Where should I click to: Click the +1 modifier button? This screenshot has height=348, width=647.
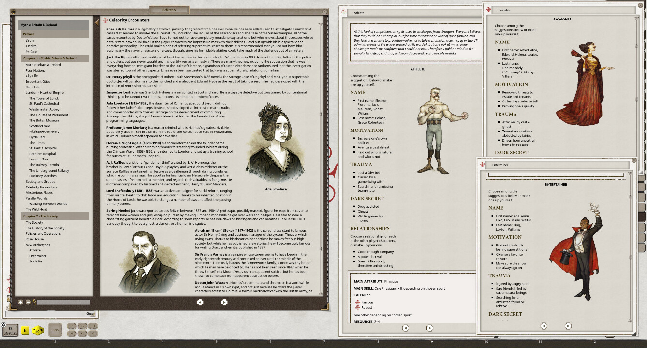point(71,326)
